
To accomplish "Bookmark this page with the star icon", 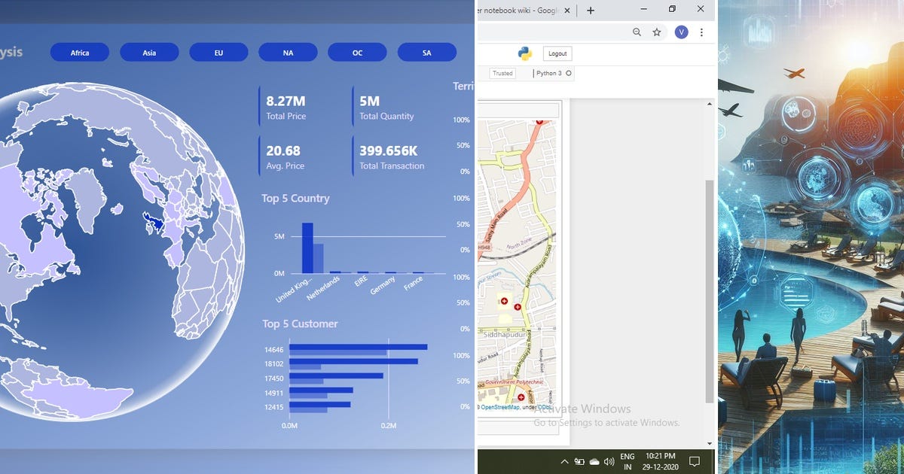I will click(657, 32).
